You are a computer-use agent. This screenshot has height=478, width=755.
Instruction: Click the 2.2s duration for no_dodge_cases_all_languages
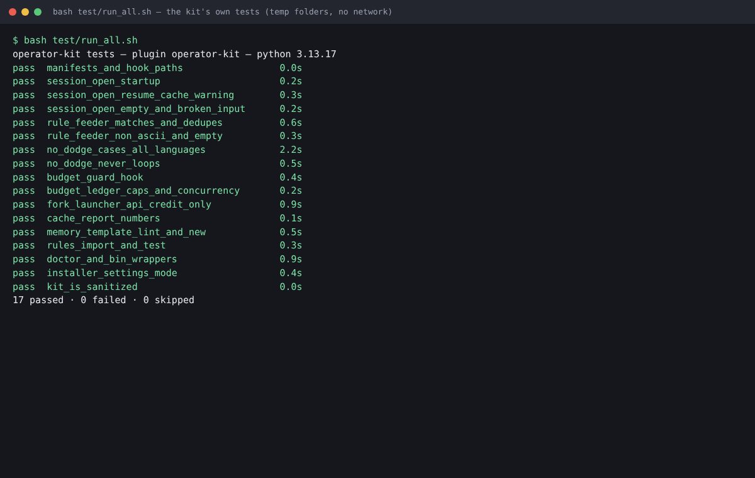click(291, 150)
